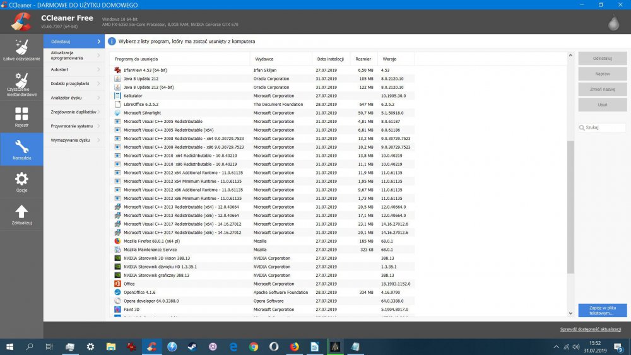Select Narzędzia tools section
This screenshot has height=355, width=631.
click(x=21, y=149)
